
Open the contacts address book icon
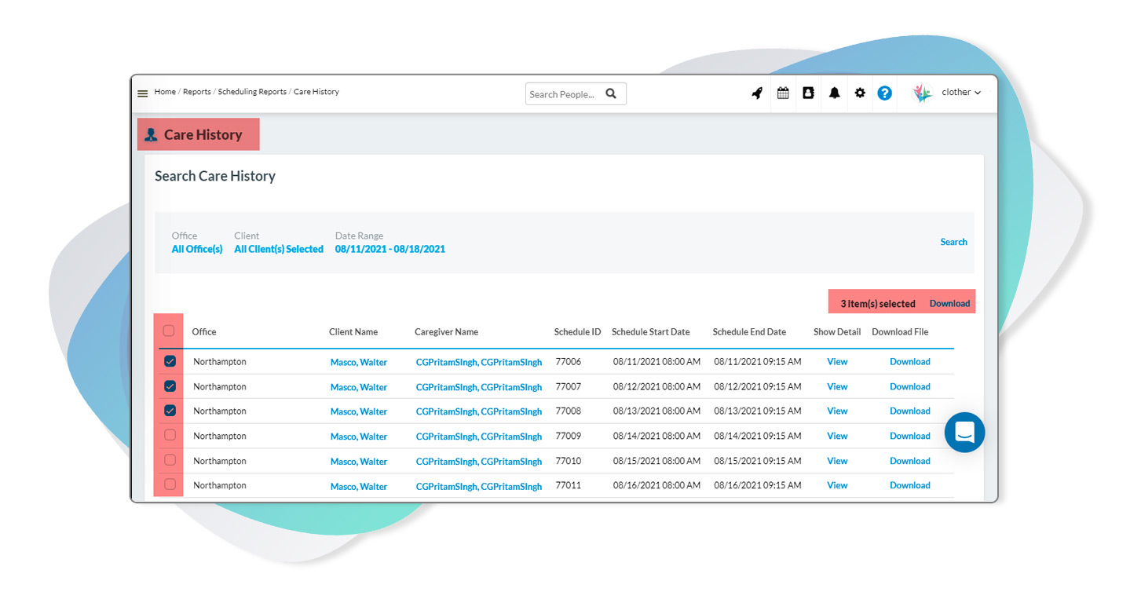point(808,93)
